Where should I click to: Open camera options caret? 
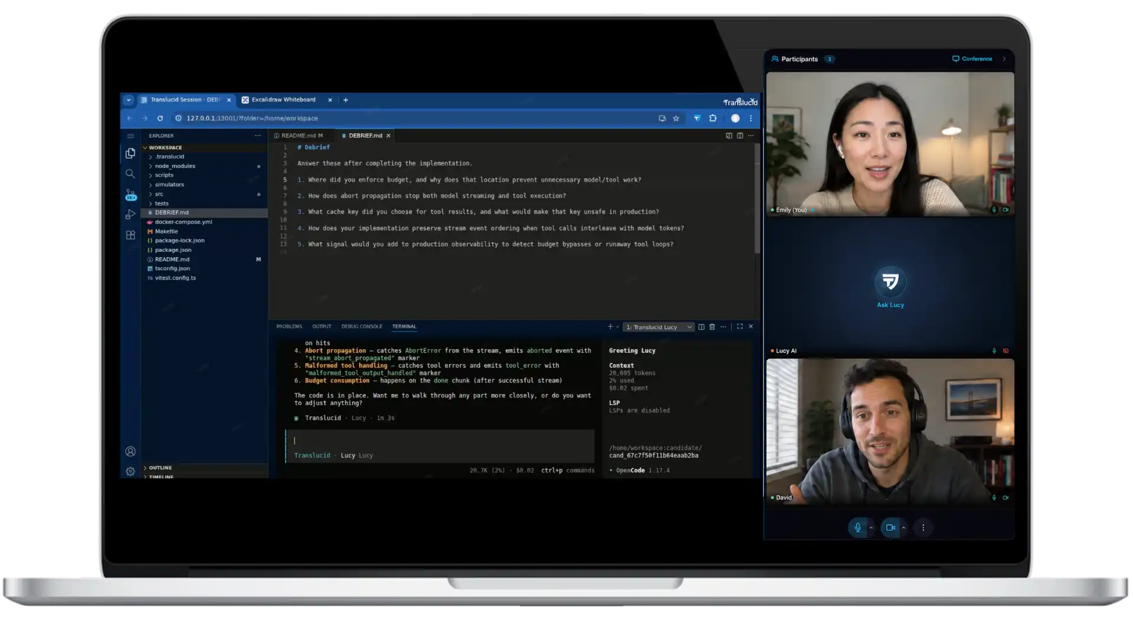tap(903, 528)
